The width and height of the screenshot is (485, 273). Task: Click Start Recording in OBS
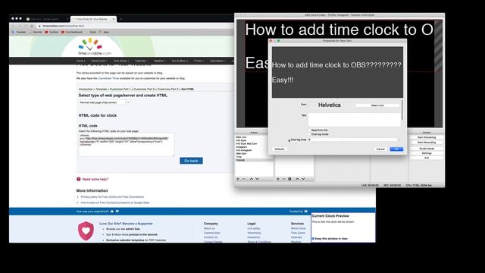pos(427,143)
